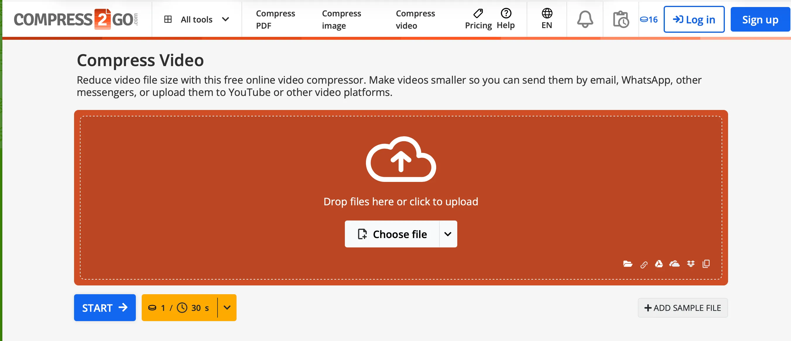791x341 pixels.
Task: Browse local files using the folder icon
Action: 628,264
